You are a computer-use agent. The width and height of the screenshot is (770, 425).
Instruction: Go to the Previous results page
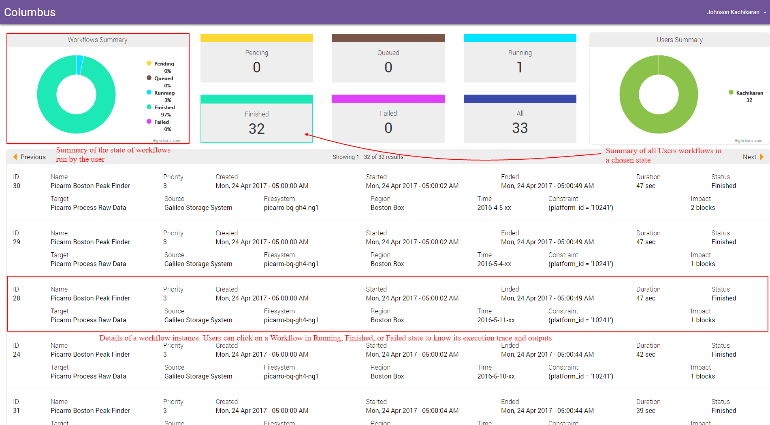click(30, 157)
